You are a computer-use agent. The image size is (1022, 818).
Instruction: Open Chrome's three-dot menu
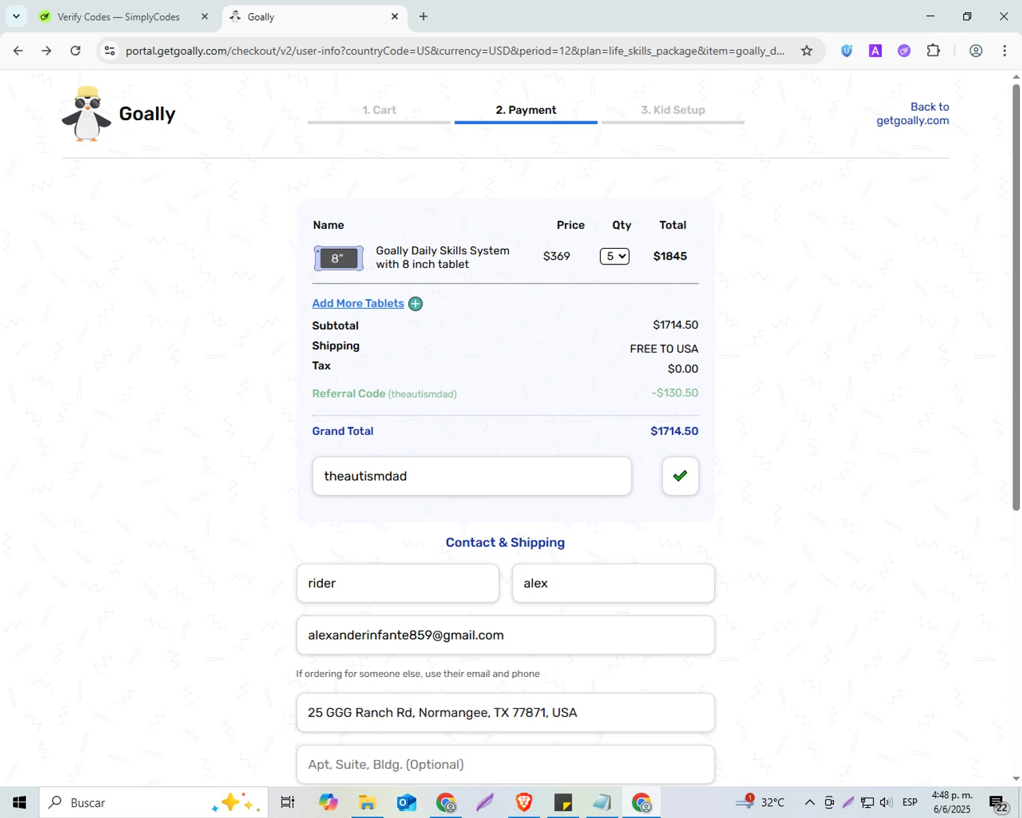1004,50
